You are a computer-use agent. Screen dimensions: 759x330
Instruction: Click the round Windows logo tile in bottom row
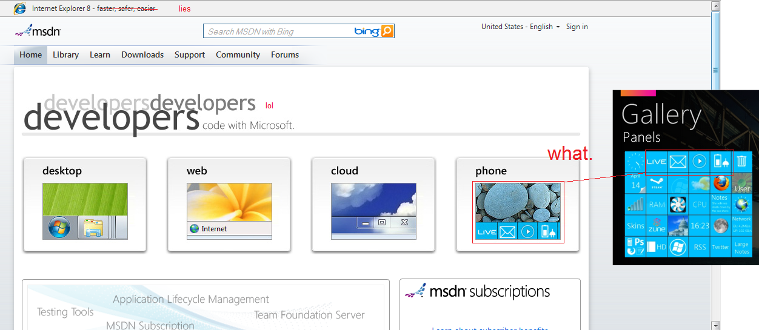tap(678, 246)
